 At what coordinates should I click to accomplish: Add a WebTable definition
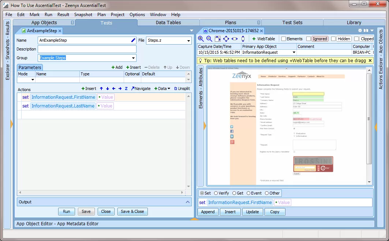tap(263, 39)
